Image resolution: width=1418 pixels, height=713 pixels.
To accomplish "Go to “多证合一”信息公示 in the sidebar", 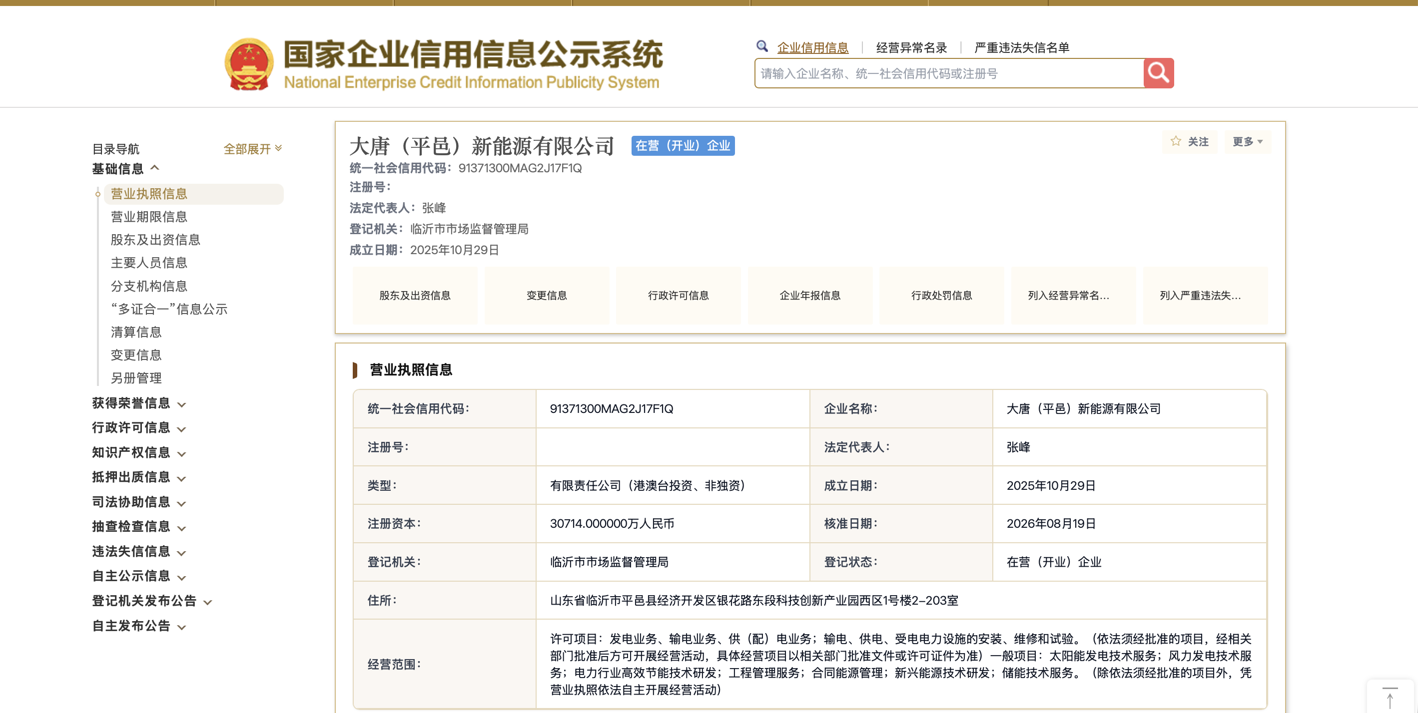I will point(169,309).
